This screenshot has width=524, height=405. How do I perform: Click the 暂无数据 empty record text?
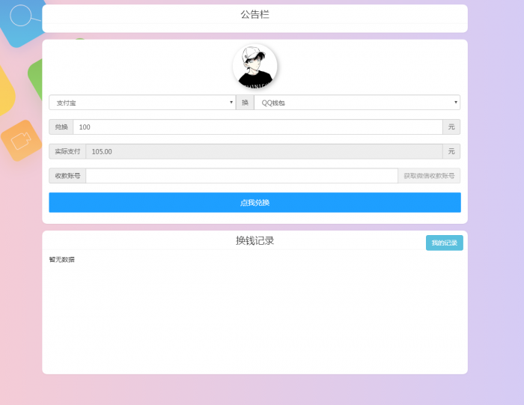(x=62, y=260)
